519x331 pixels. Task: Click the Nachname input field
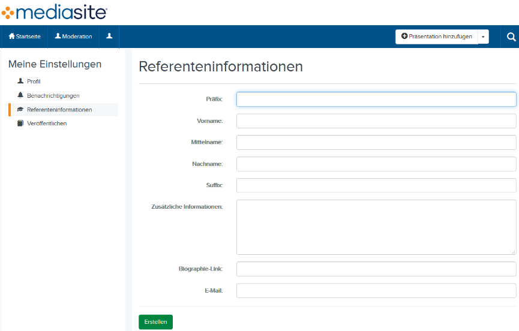(x=376, y=164)
